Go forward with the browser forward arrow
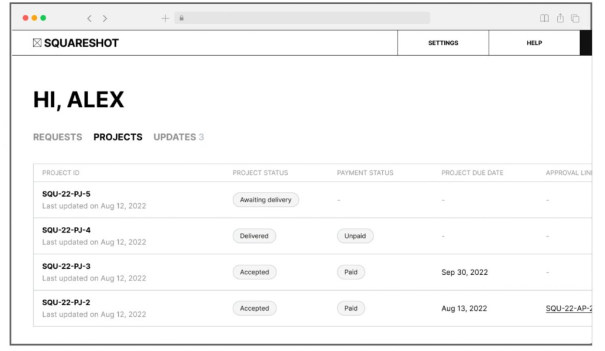This screenshot has height=351, width=605. 105,18
